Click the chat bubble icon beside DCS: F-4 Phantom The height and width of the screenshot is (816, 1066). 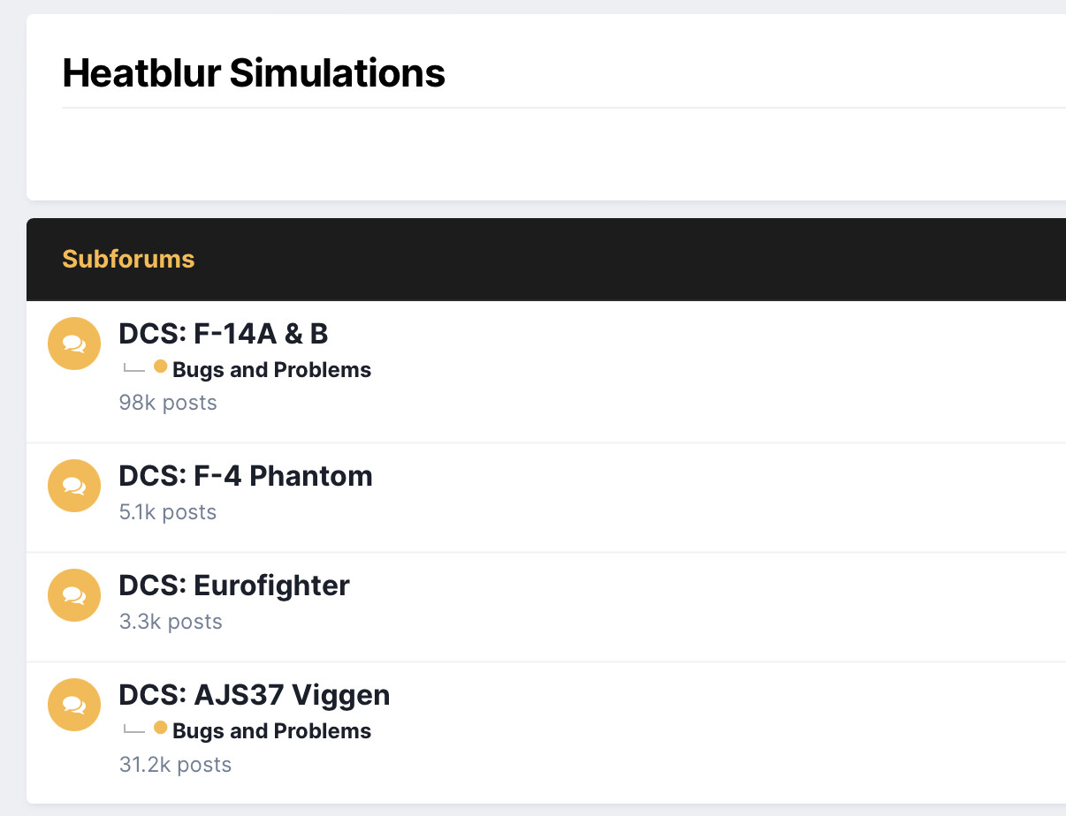[74, 486]
